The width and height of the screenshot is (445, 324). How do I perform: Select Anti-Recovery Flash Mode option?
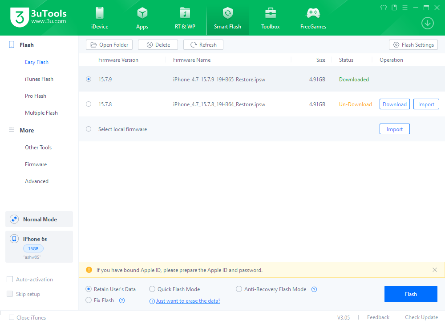click(239, 289)
